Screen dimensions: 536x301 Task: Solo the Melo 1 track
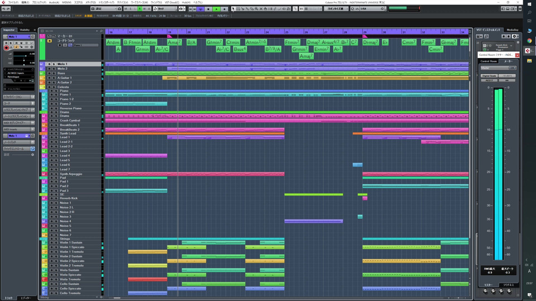[x=54, y=64]
